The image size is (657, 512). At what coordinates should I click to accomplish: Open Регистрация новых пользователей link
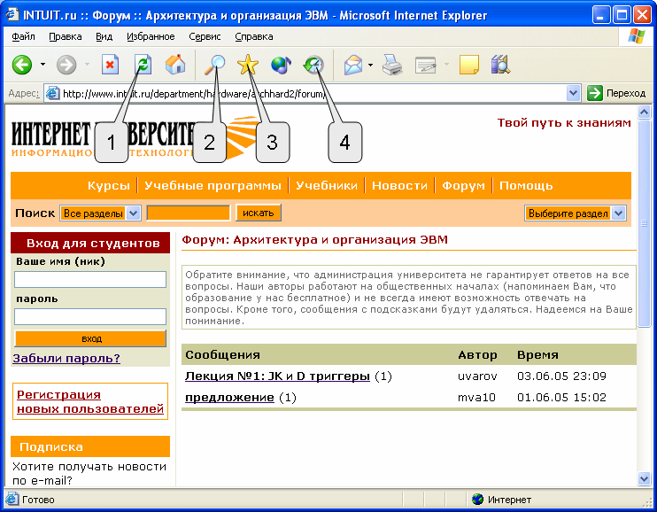pos(90,402)
